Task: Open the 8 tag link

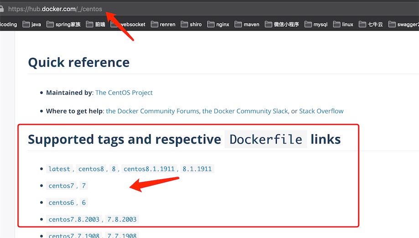Action: pyautogui.click(x=114, y=169)
